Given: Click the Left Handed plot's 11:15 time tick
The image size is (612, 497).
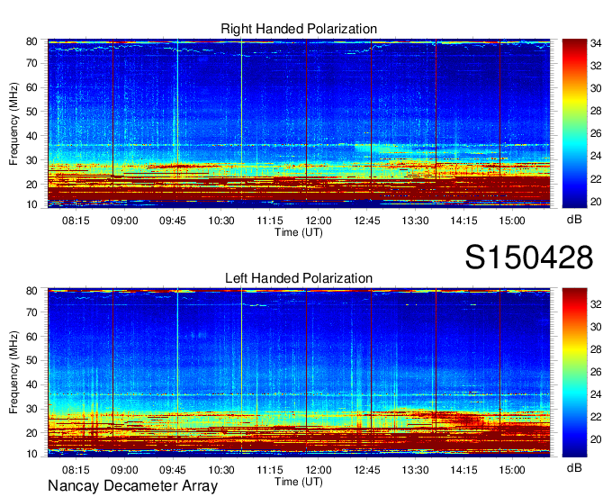Looking at the screenshot, I should 270,470.
